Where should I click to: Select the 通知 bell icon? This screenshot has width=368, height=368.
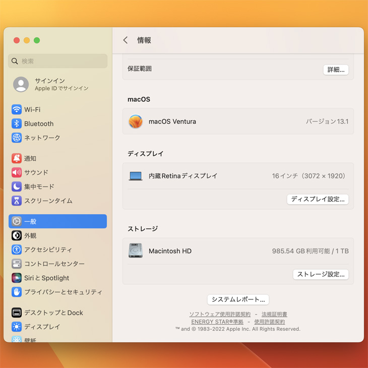pyautogui.click(x=17, y=158)
